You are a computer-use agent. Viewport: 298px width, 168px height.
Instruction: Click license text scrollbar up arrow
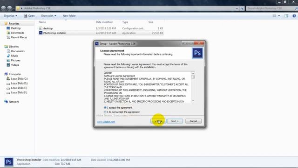193,73
